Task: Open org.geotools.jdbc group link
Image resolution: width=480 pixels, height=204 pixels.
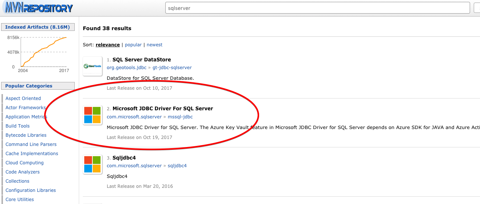Action: (126, 68)
